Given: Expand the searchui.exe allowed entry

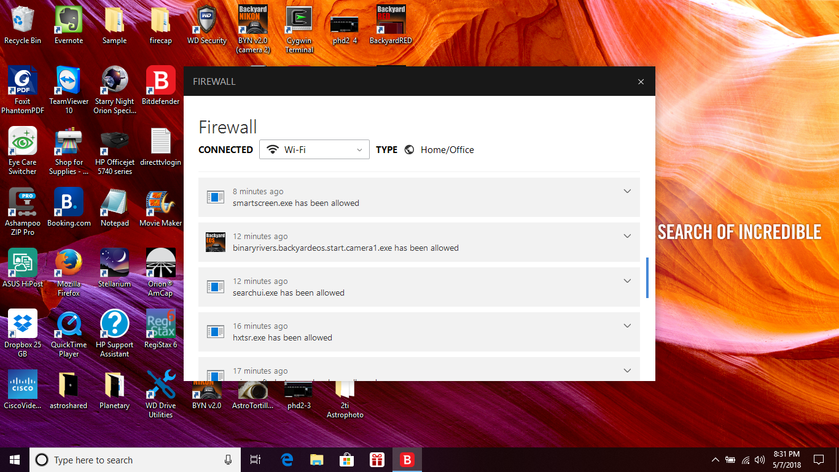Looking at the screenshot, I should click(627, 281).
